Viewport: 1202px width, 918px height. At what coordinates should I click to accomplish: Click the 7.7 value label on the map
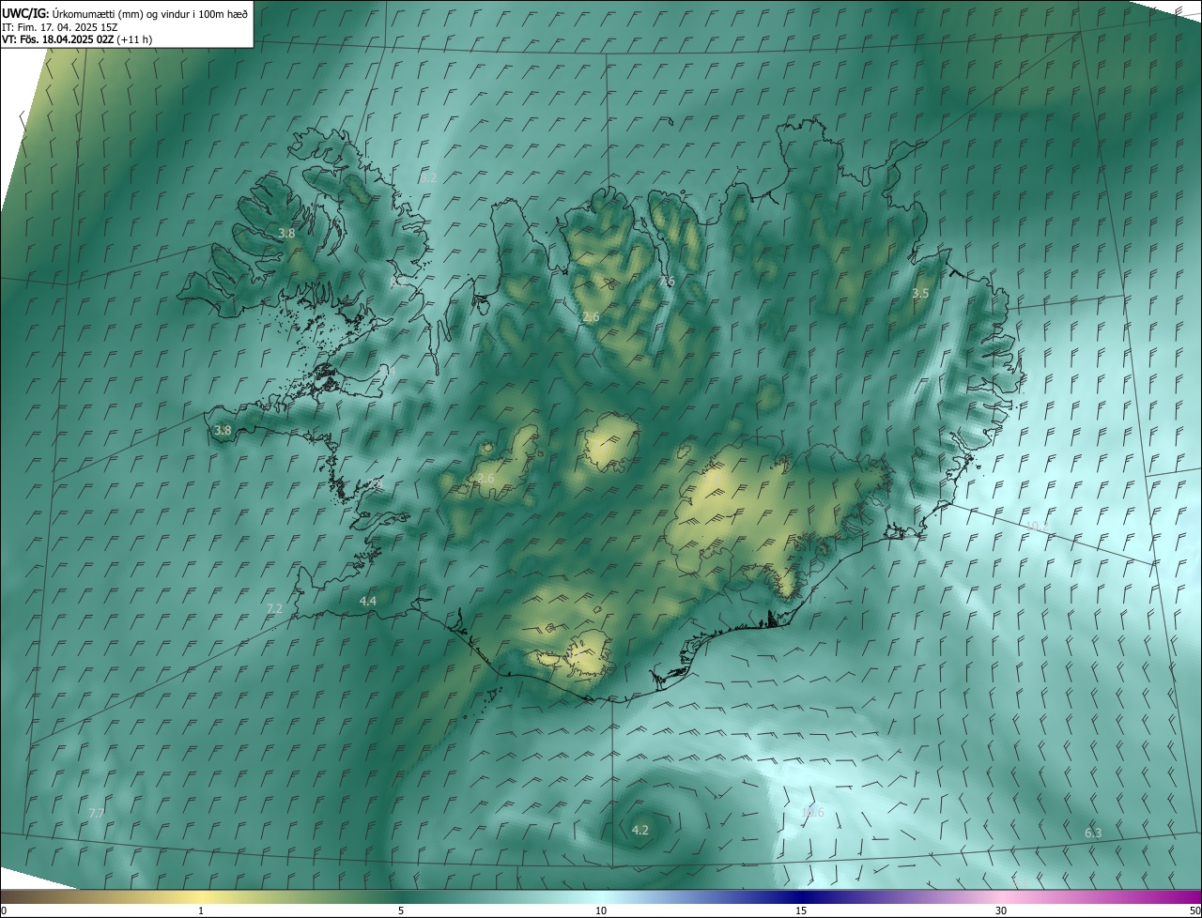tap(96, 813)
